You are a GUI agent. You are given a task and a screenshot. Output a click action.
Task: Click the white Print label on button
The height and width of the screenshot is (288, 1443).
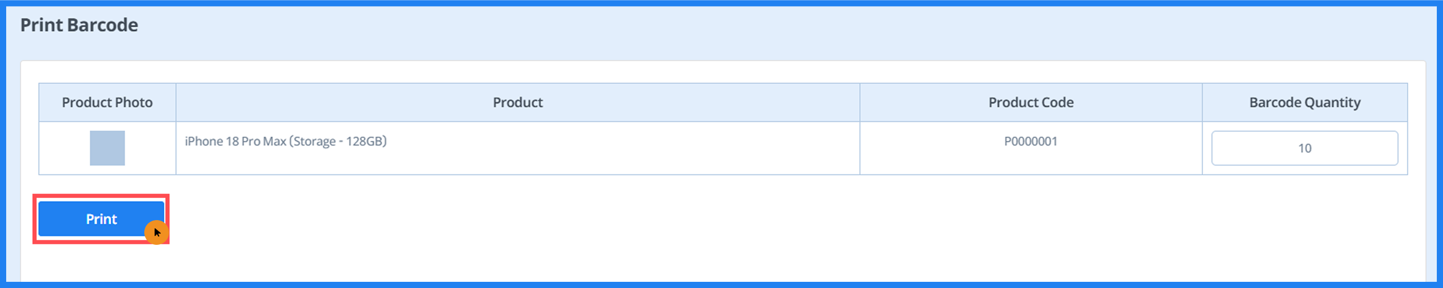point(101,219)
